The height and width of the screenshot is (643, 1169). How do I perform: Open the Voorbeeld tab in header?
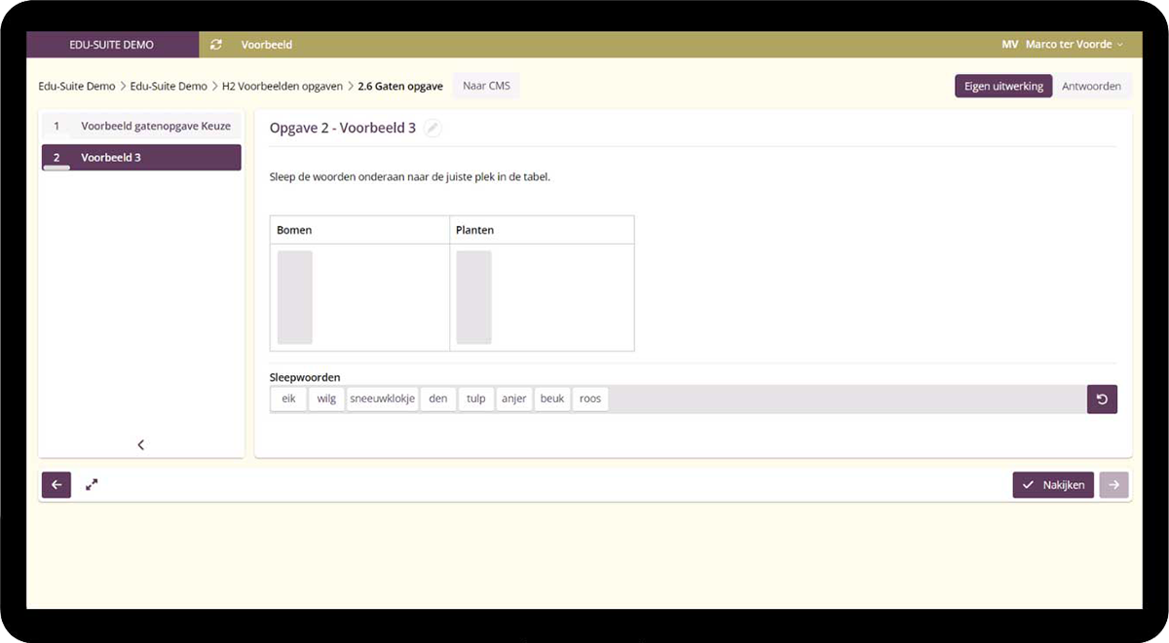click(267, 45)
